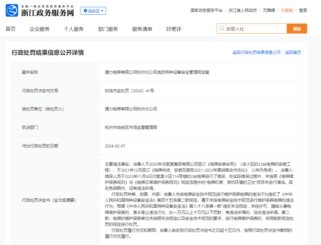The height and width of the screenshot is (245, 321).
Task: Click the 浙江政务服务网 site title text
Action: (x=47, y=13)
